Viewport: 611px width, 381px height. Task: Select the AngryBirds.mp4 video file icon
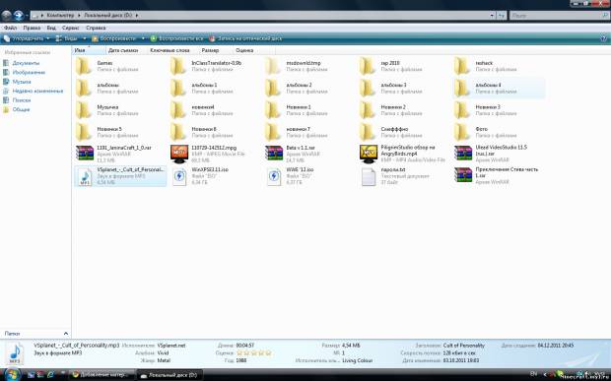[369, 154]
